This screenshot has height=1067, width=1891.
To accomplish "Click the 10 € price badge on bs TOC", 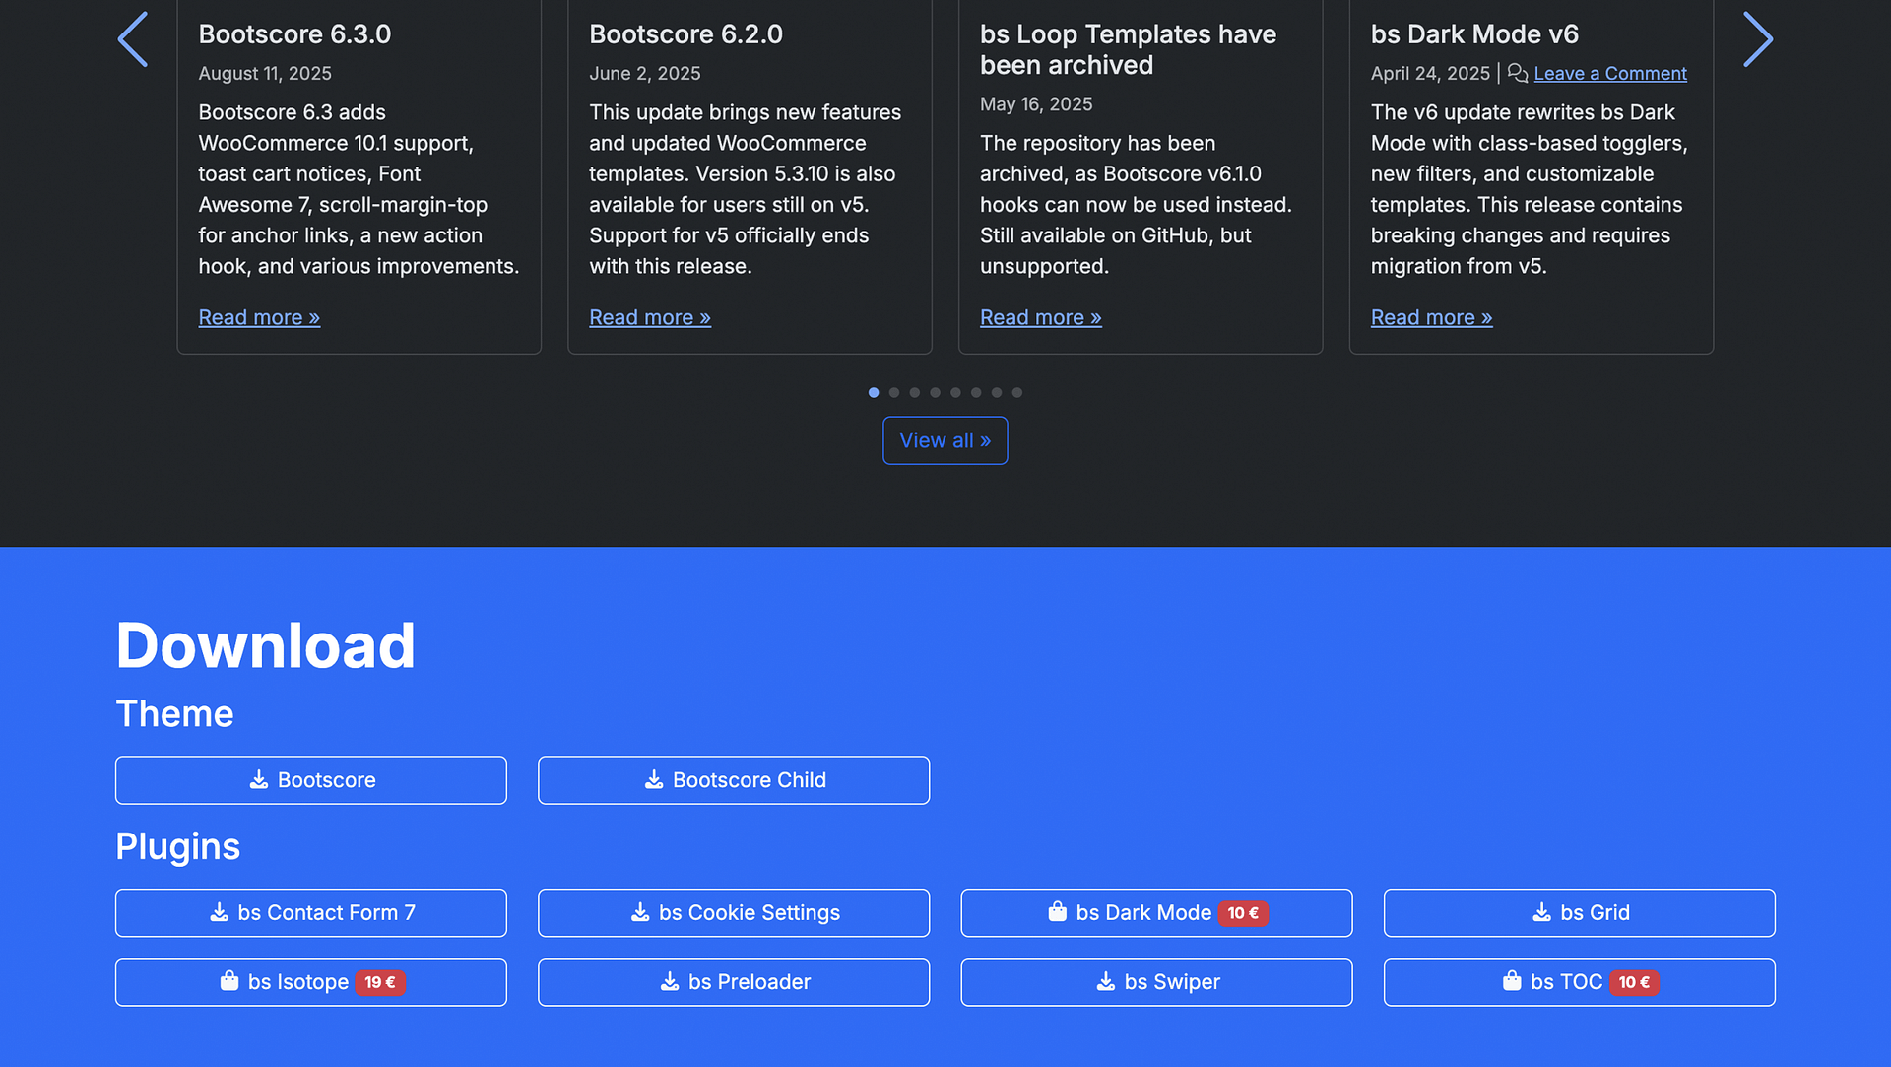I will point(1634,982).
